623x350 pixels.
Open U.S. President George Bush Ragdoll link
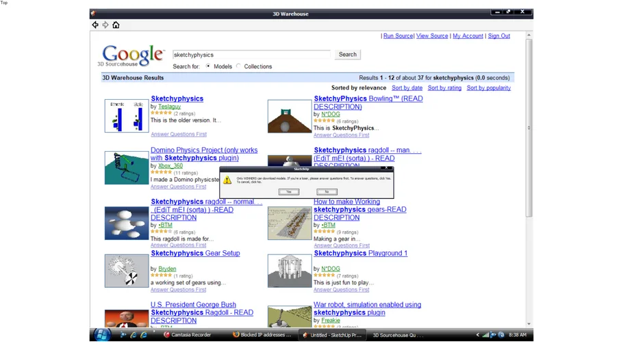(202, 312)
